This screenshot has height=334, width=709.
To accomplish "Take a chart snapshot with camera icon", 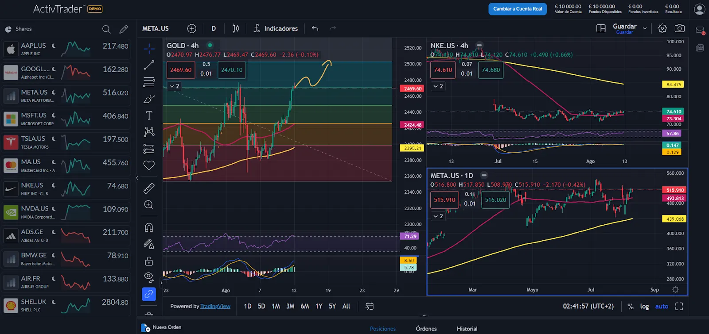I will click(679, 28).
